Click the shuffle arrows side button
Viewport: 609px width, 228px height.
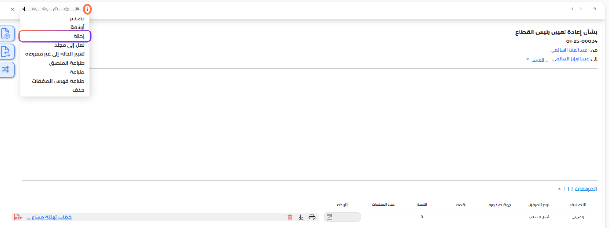pyautogui.click(x=6, y=69)
